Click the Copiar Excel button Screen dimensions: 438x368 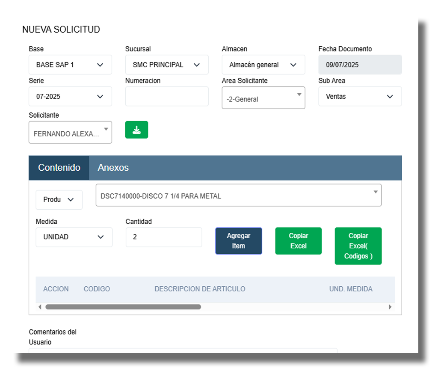(298, 241)
